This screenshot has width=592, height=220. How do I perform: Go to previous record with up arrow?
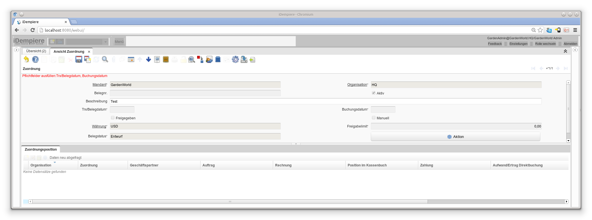(140, 59)
